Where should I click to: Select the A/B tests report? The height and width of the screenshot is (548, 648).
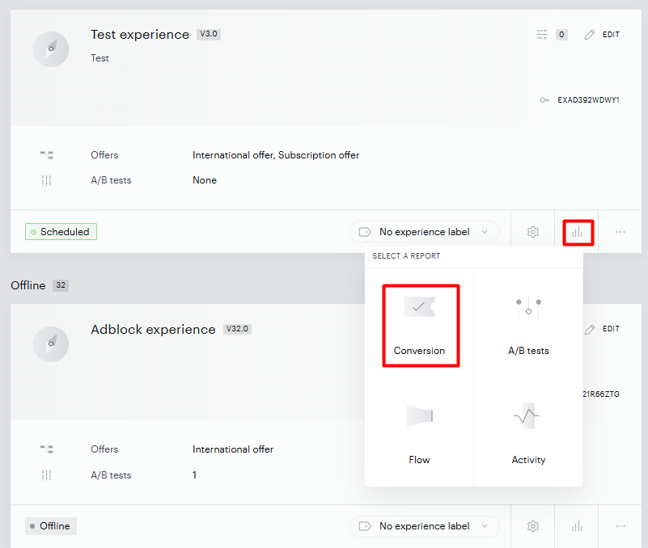(x=528, y=326)
